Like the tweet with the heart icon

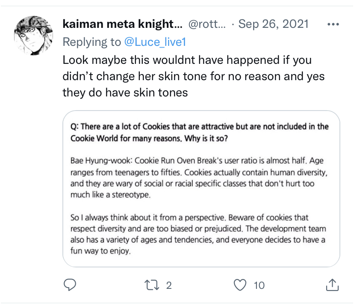[241, 285]
